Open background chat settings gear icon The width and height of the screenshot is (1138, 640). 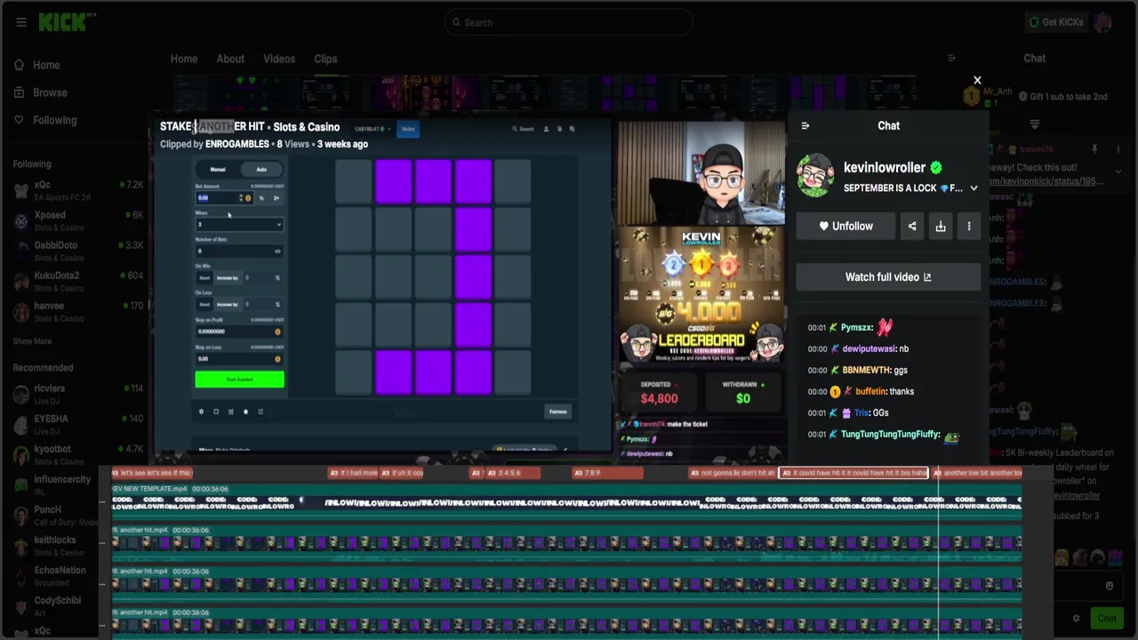1076,619
